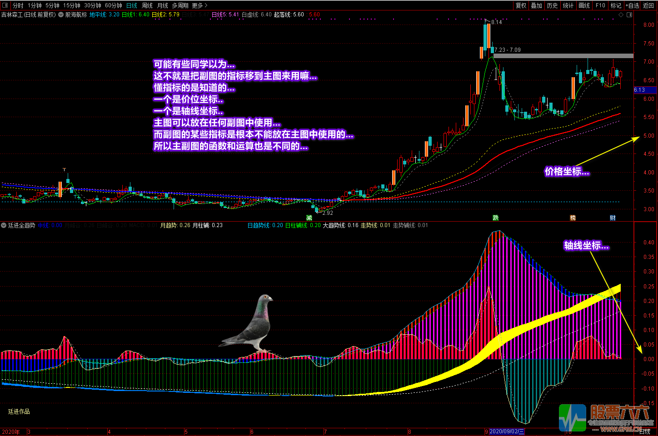Open the 股海航标 indicator dropdown arrow
The height and width of the screenshot is (436, 658).
click(61, 15)
